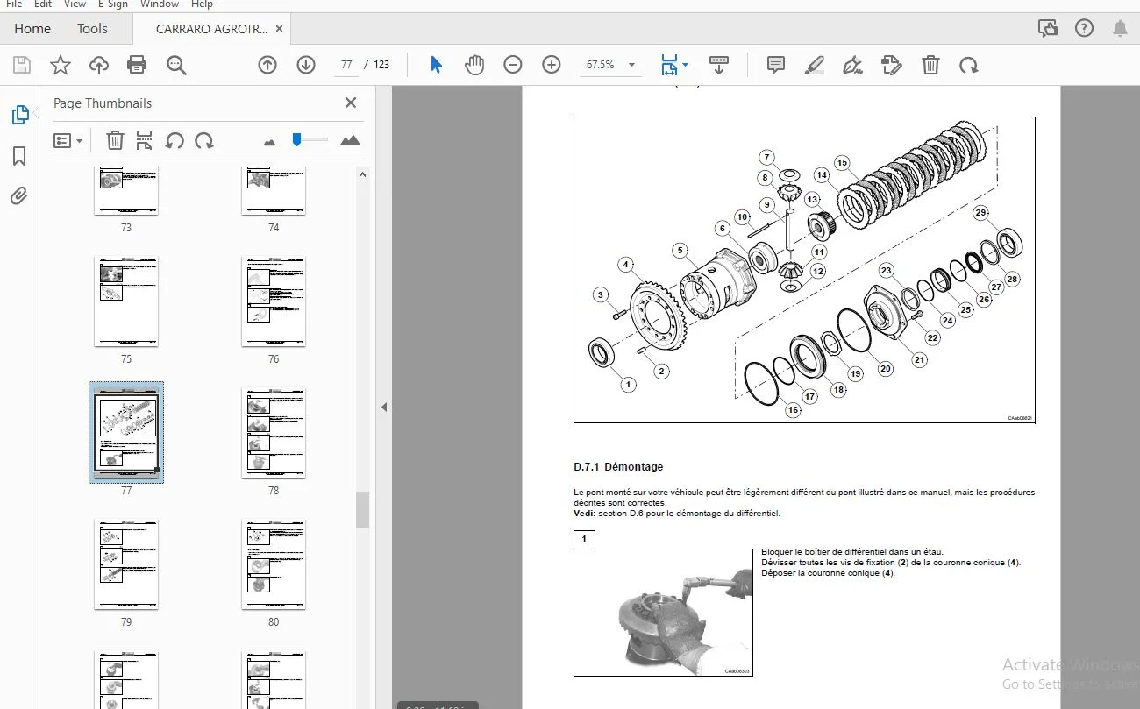1140x709 pixels.
Task: Select page 80 thumbnail
Action: 274,564
